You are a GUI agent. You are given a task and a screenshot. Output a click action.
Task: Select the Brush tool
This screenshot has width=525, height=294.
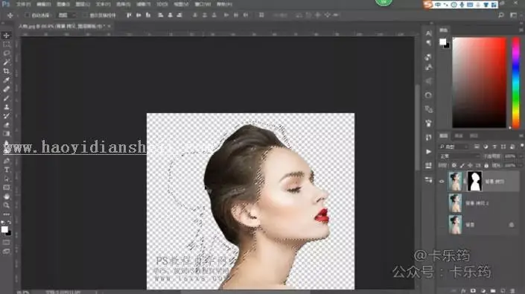point(7,98)
